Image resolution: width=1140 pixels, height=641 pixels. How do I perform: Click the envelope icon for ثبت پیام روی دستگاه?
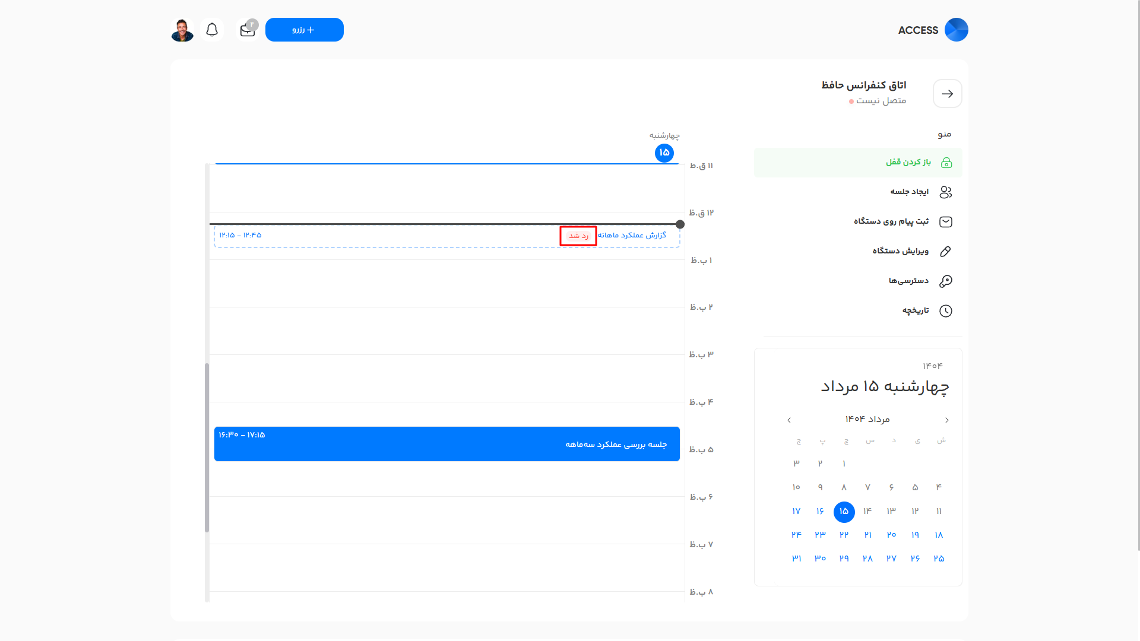point(945,221)
